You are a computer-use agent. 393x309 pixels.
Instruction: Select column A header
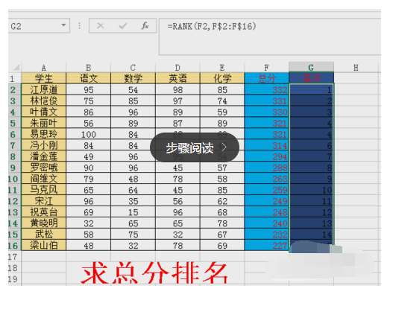coord(43,67)
